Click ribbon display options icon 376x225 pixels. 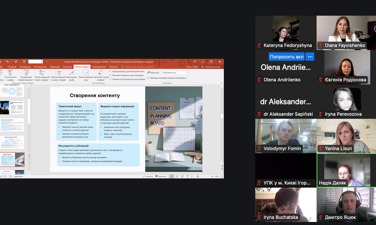click(x=195, y=62)
